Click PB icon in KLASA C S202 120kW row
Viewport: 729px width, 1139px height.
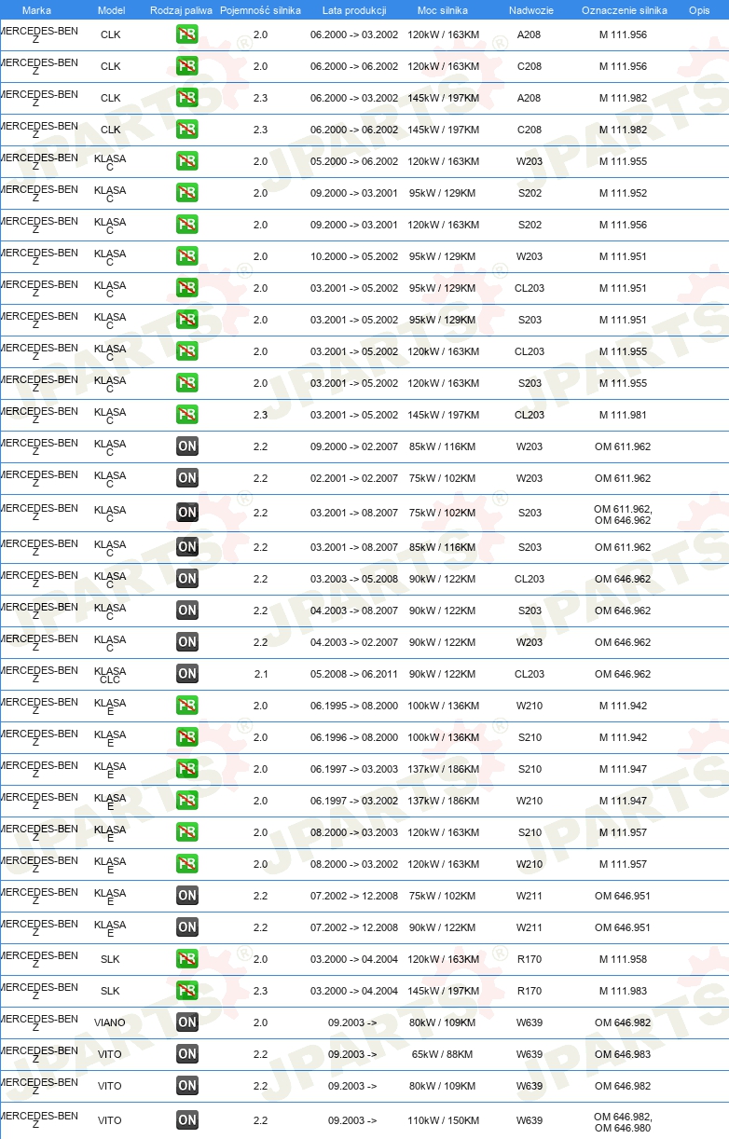(x=187, y=225)
